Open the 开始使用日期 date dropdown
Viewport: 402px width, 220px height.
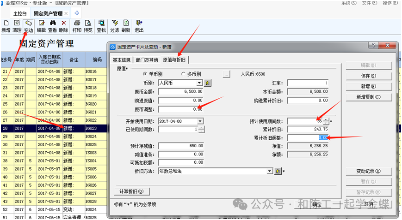[x=200, y=121]
